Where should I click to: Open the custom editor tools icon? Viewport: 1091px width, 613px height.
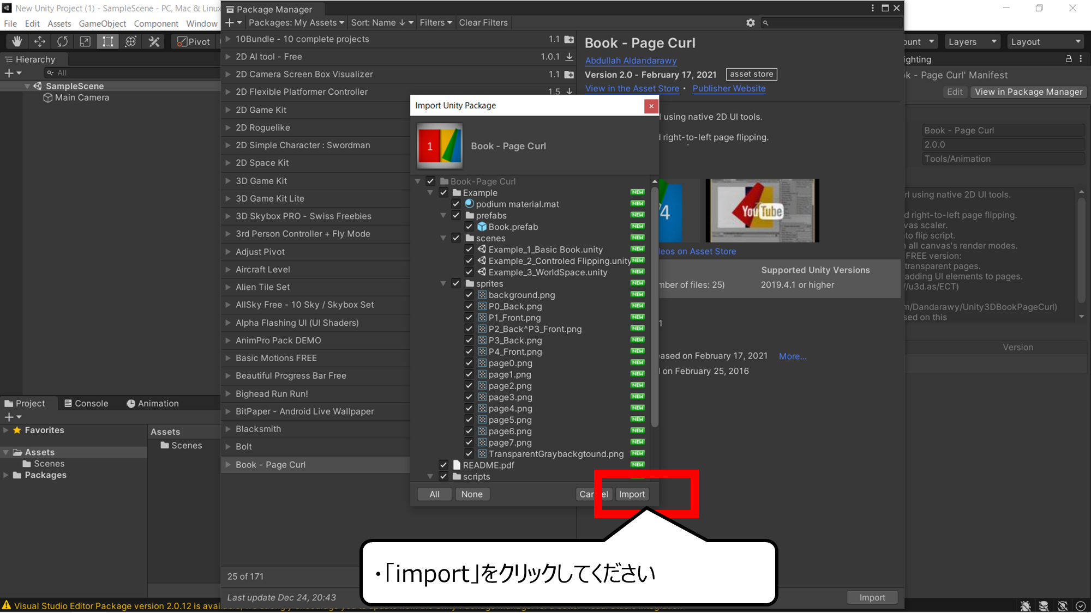click(154, 41)
